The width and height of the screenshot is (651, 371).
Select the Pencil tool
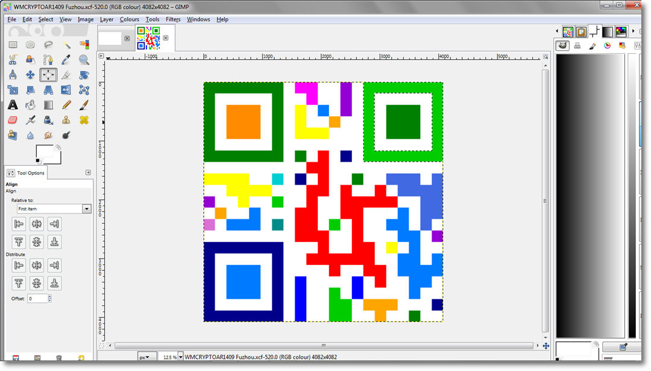coord(66,105)
